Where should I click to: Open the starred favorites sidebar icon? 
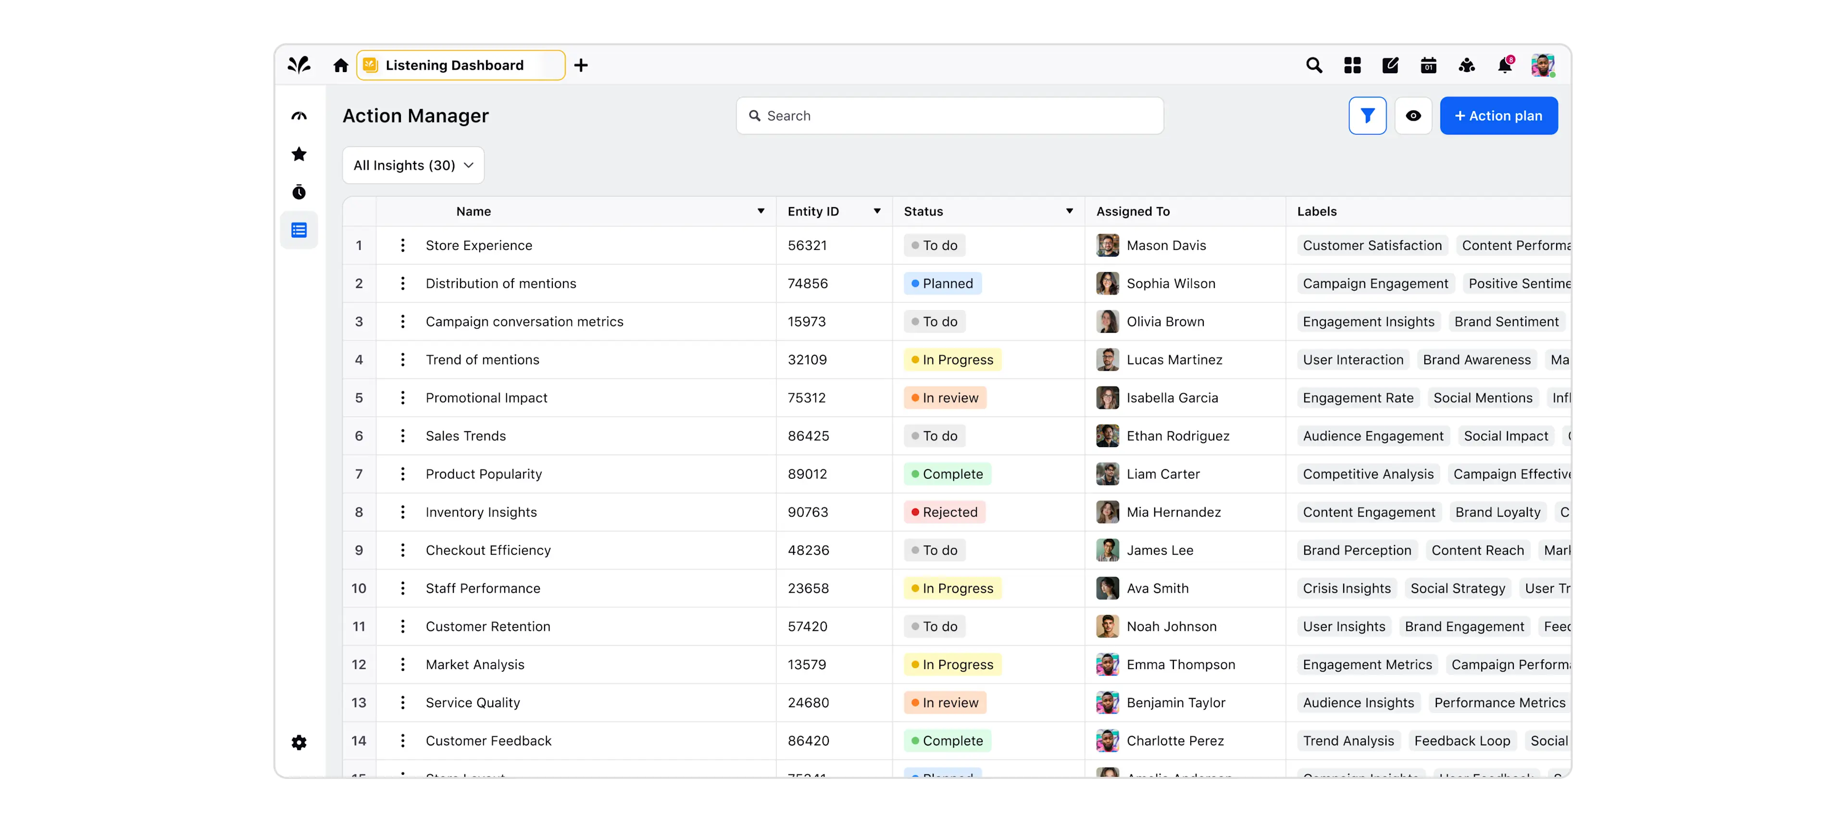299,154
